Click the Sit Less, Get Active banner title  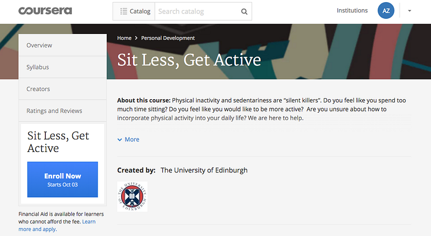189,60
